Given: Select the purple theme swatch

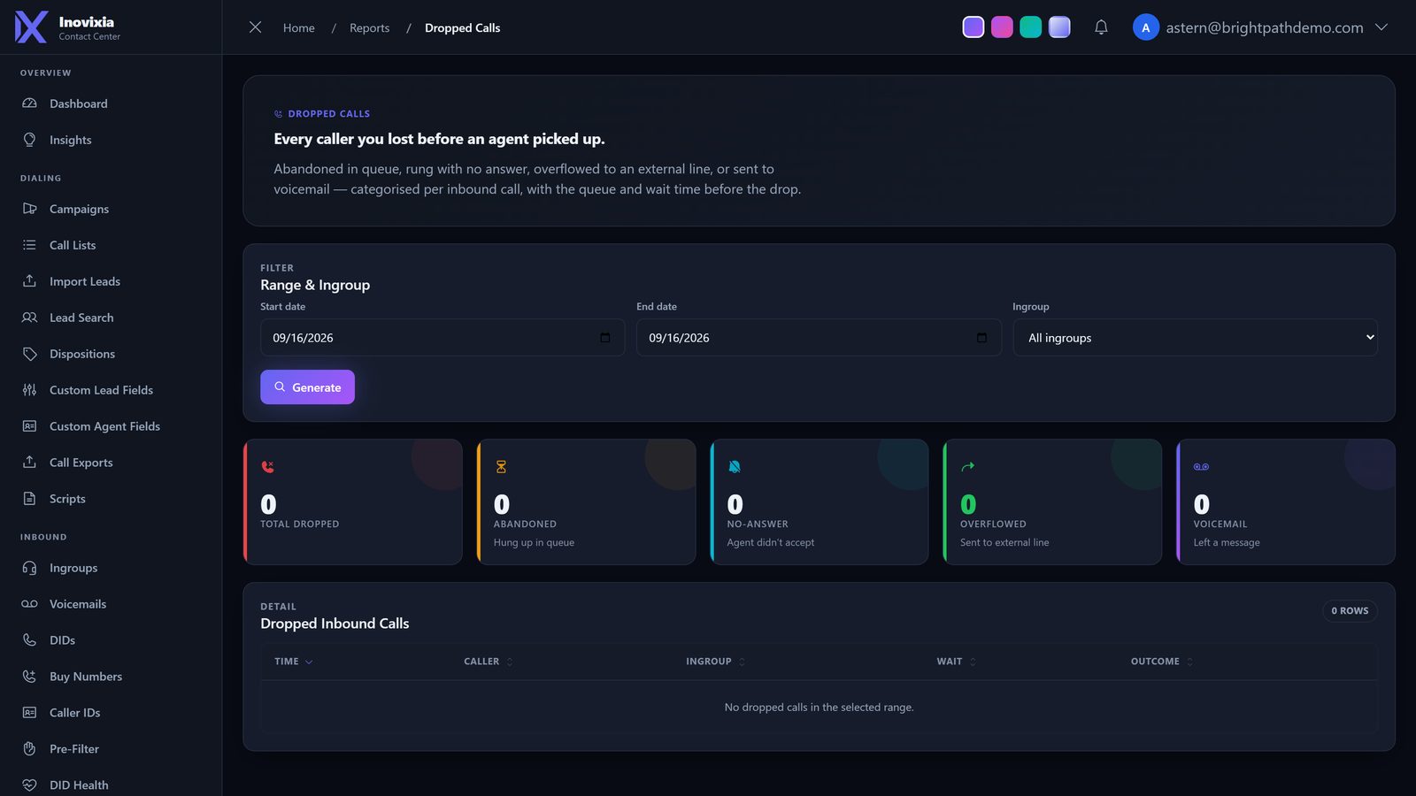Looking at the screenshot, I should [973, 27].
